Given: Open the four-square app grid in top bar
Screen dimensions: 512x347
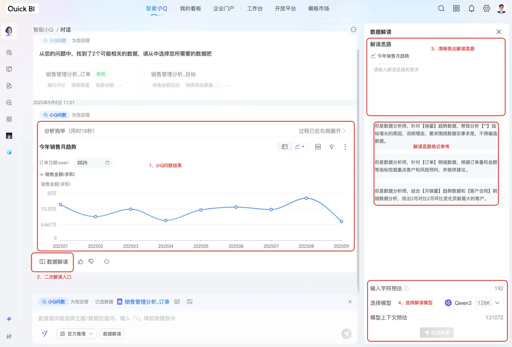Looking at the screenshot, I should (x=456, y=8).
